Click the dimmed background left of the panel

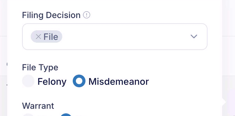point(3,58)
